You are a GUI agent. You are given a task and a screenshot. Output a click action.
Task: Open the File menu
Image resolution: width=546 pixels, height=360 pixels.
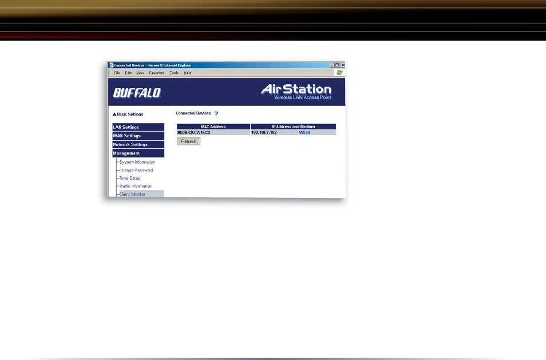tap(117, 73)
